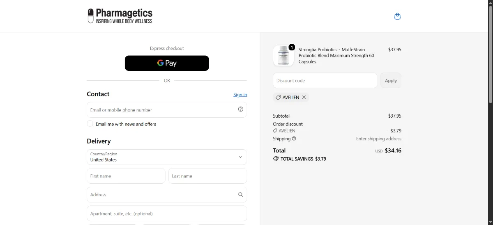Click the Subtotal label
Screen dimensions: 493x225
click(x=281, y=116)
